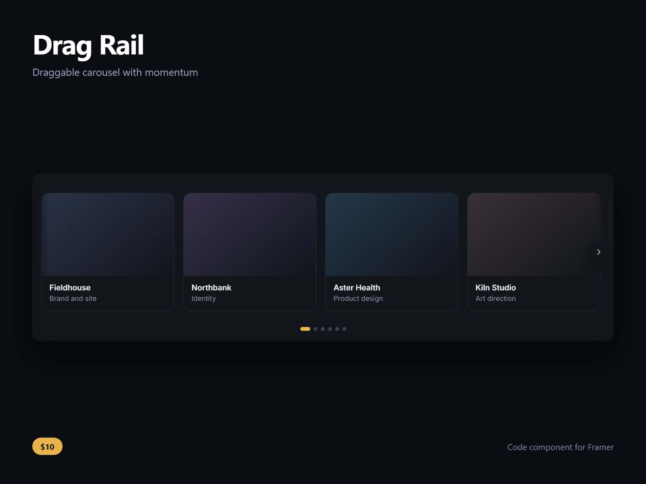Select the active yellow pagination indicator
The width and height of the screenshot is (646, 484).
point(305,329)
